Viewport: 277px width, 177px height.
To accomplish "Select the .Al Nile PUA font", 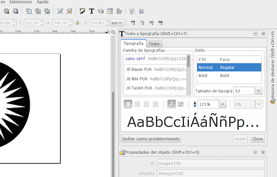I will click(x=156, y=79).
